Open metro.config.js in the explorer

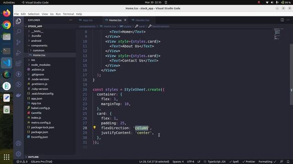tap(41, 123)
